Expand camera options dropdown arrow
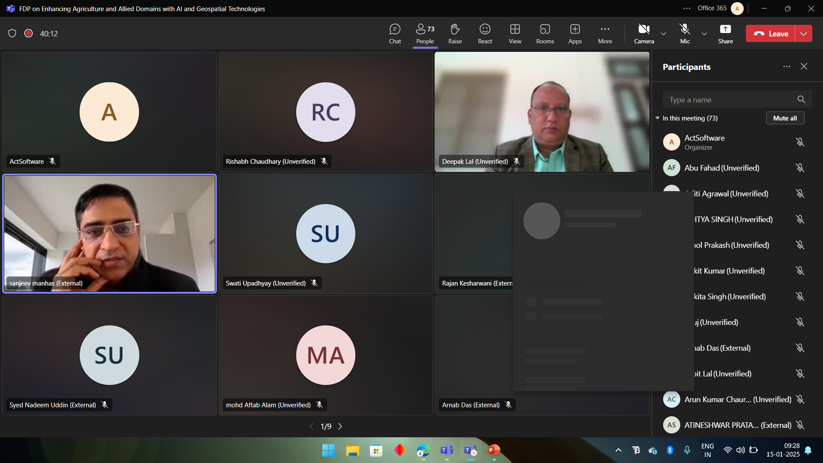Image resolution: width=823 pixels, height=463 pixels. coord(664,33)
